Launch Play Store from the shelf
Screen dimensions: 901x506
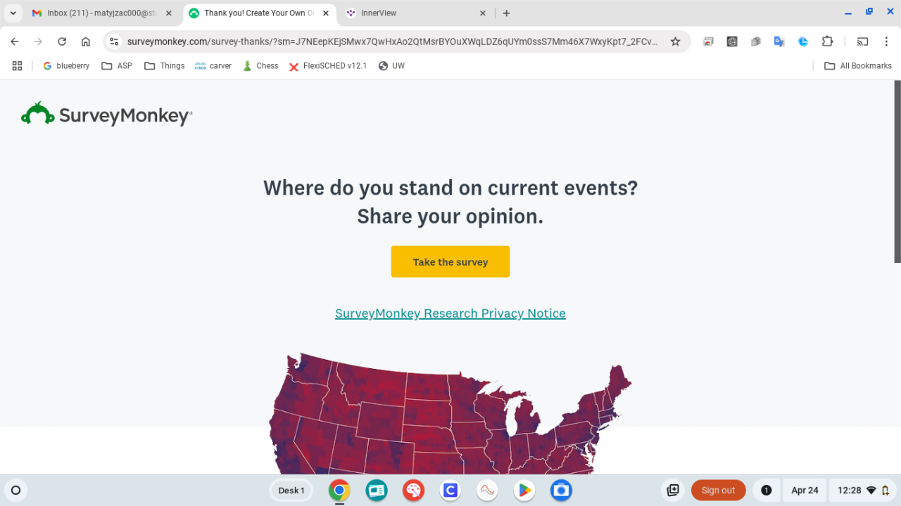(x=524, y=491)
